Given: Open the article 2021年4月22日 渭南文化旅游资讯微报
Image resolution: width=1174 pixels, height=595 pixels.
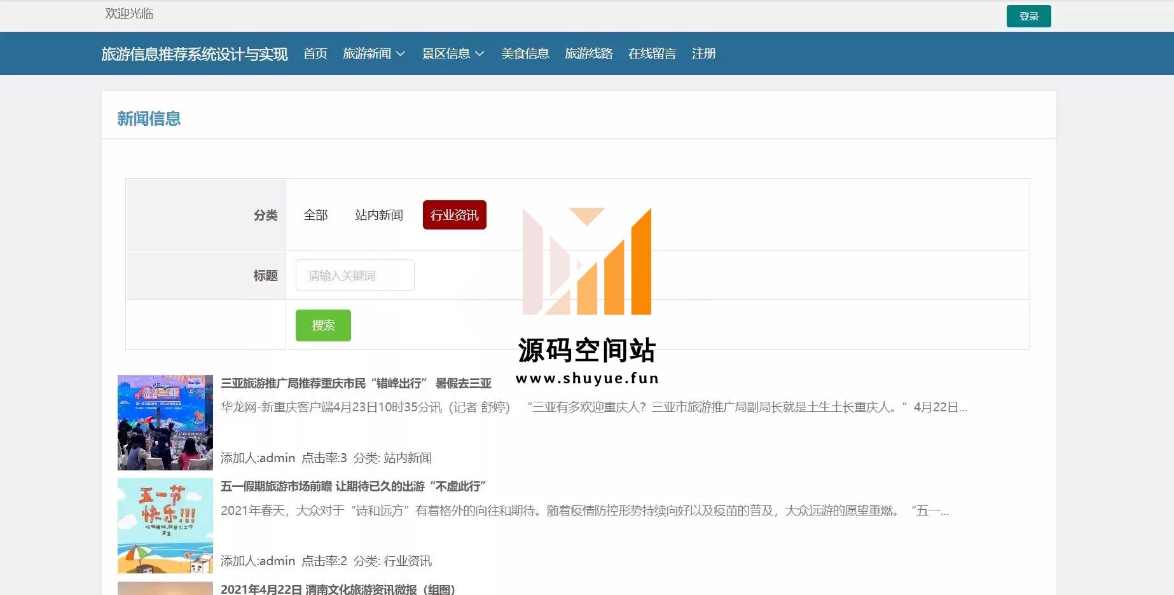Looking at the screenshot, I should point(338,589).
